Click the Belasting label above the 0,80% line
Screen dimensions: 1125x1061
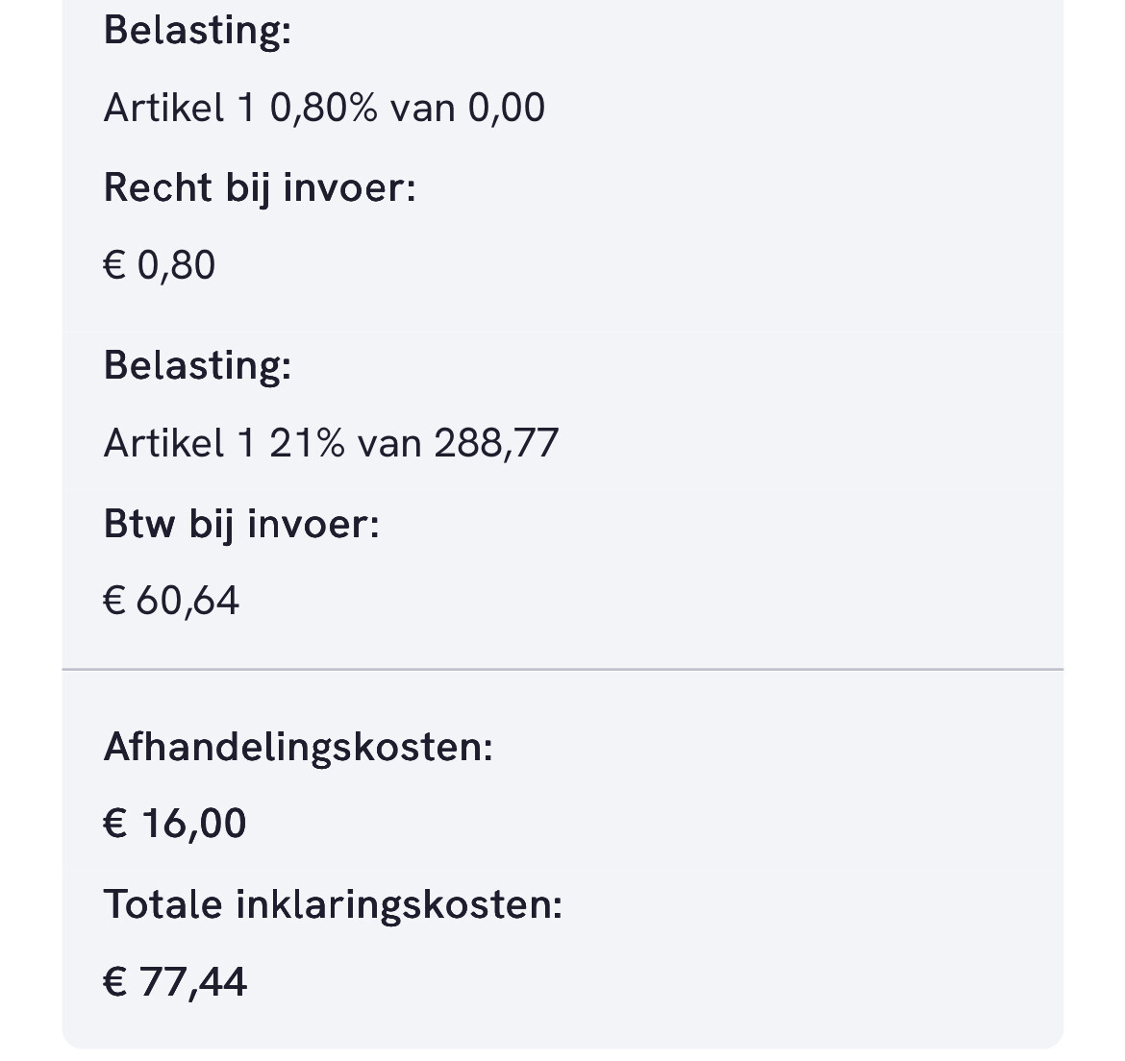click(197, 30)
